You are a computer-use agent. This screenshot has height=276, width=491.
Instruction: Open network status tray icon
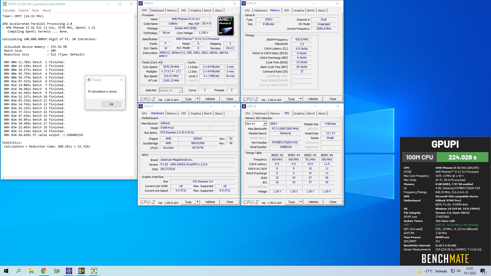pos(453,271)
